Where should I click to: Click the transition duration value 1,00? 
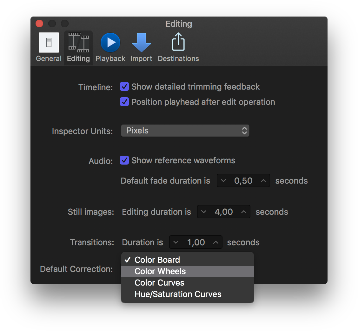coord(196,242)
